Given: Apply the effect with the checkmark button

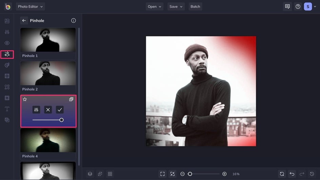Looking at the screenshot, I should (x=60, y=110).
